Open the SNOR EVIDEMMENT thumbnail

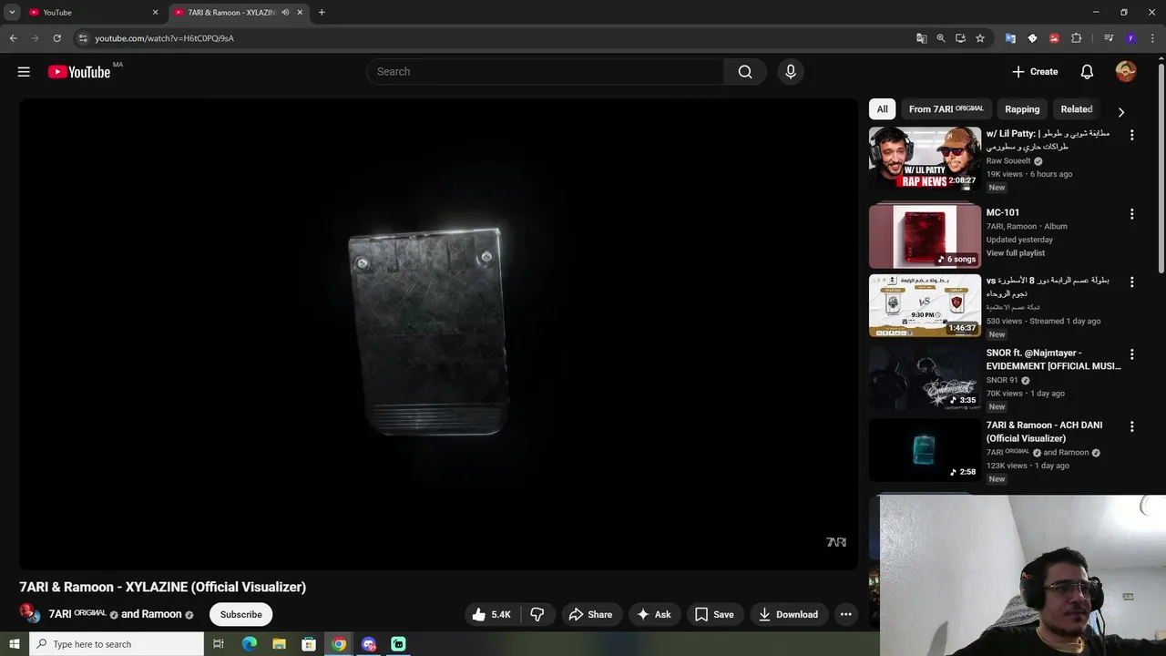[925, 378]
